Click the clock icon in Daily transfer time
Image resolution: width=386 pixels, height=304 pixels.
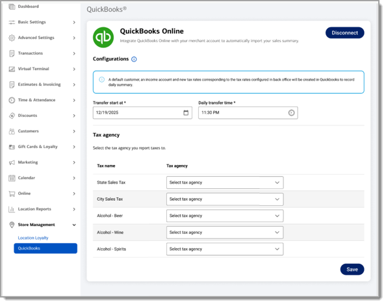[x=291, y=113]
